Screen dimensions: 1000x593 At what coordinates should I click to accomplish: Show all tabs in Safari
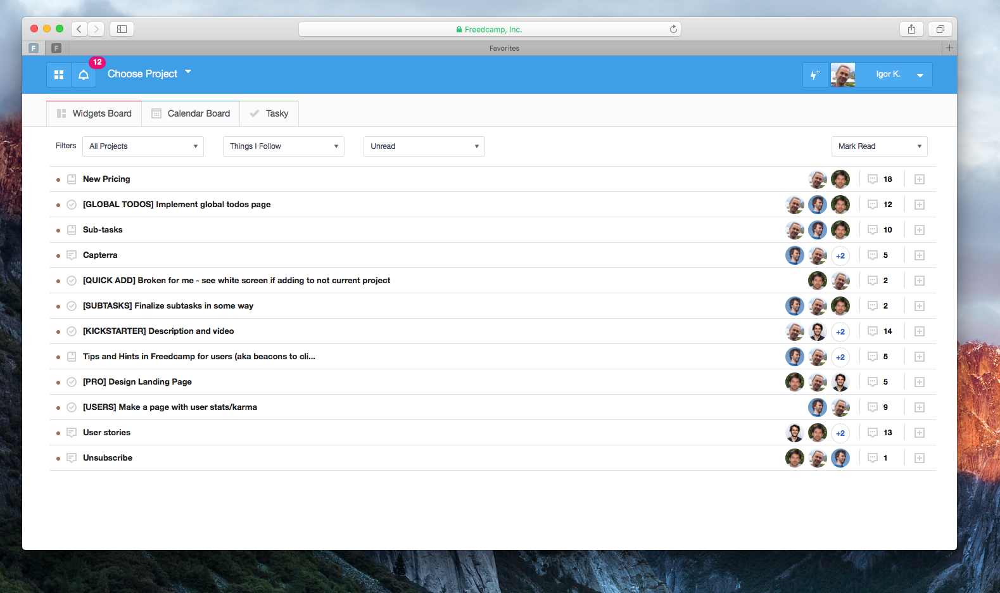click(x=940, y=29)
